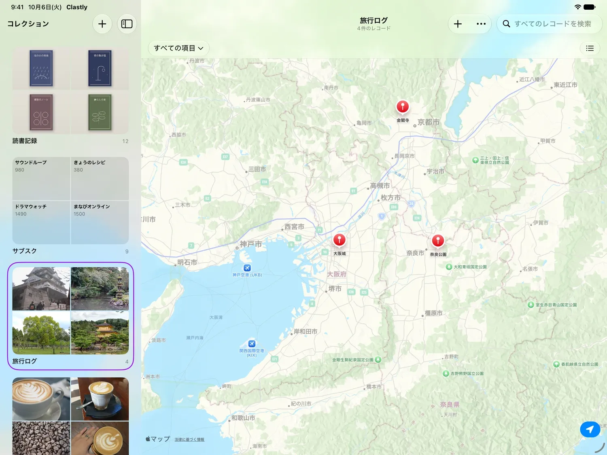Screen dimensions: 607x455
Task: Click the 関西国際空港 airport icon
Action: click(x=252, y=344)
